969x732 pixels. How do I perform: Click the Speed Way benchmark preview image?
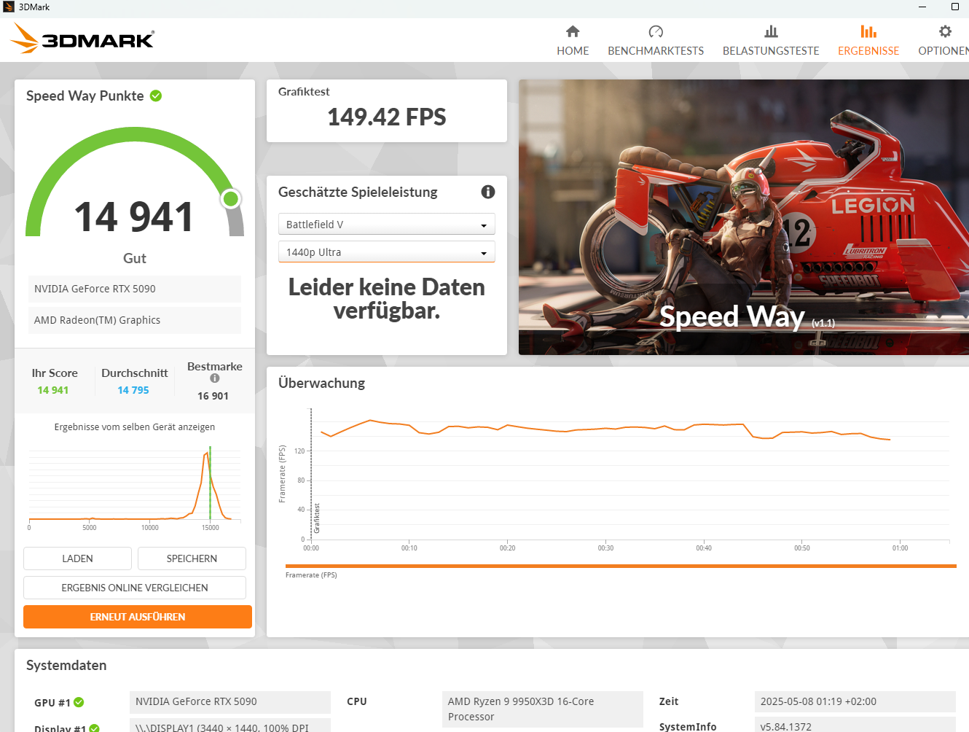click(x=744, y=217)
